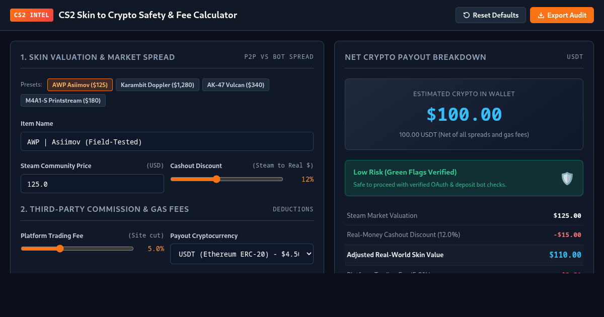Image resolution: width=604 pixels, height=317 pixels.
Task: Adjust the Platform Trading Fee slider
Action: (x=77, y=249)
